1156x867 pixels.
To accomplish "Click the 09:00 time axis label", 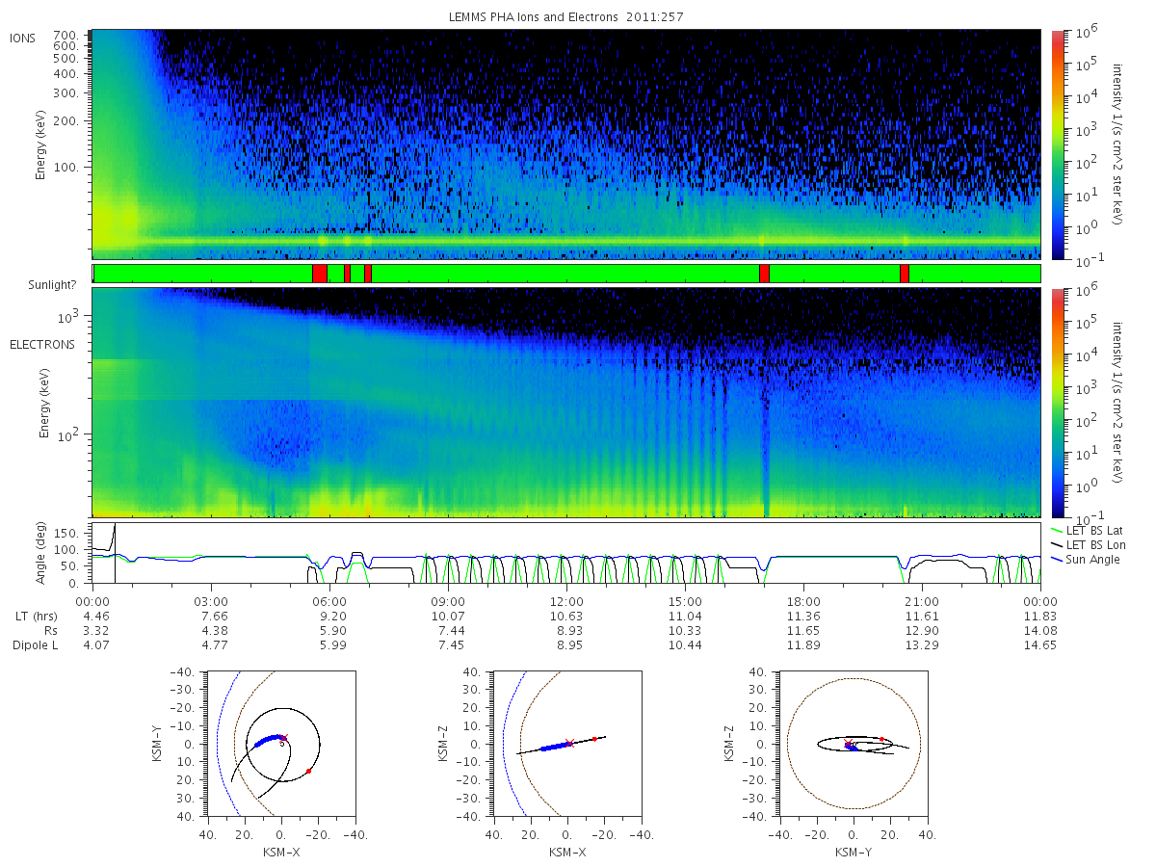I will [x=448, y=601].
